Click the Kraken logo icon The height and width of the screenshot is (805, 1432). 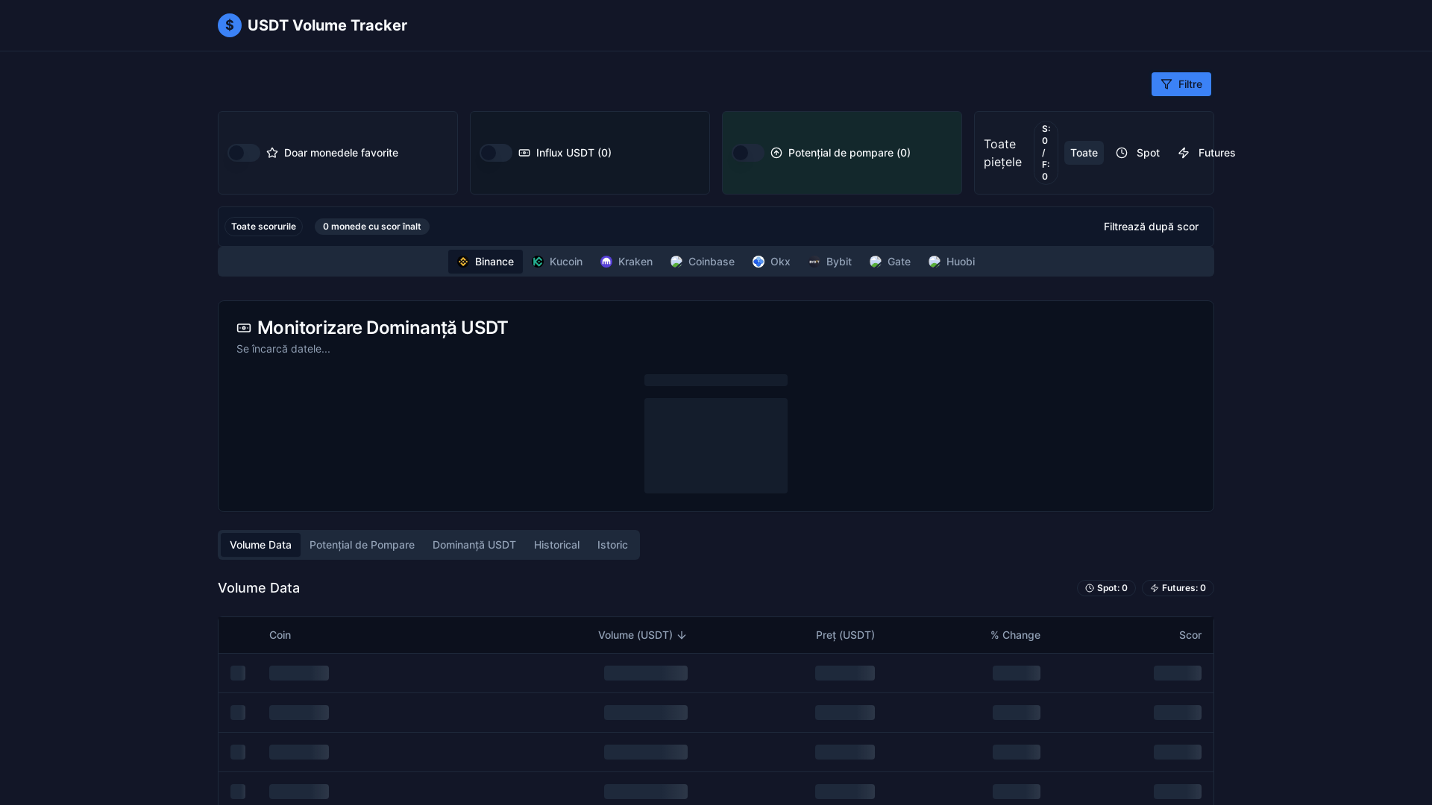606,262
